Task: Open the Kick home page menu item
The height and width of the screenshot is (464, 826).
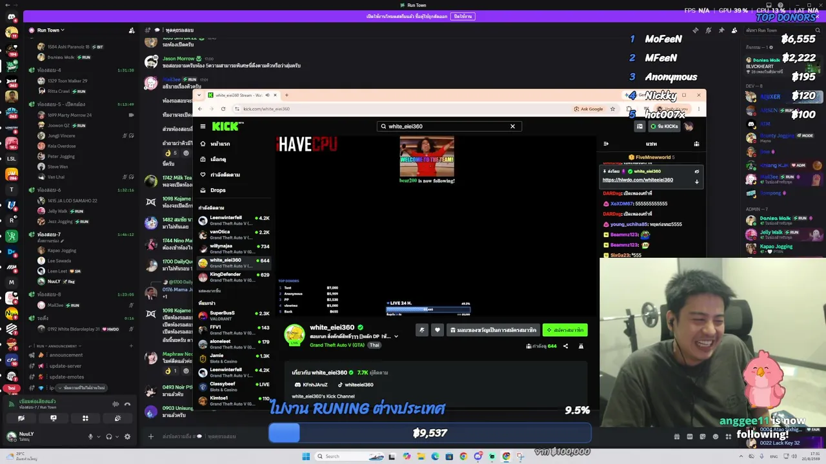Action: click(216, 144)
